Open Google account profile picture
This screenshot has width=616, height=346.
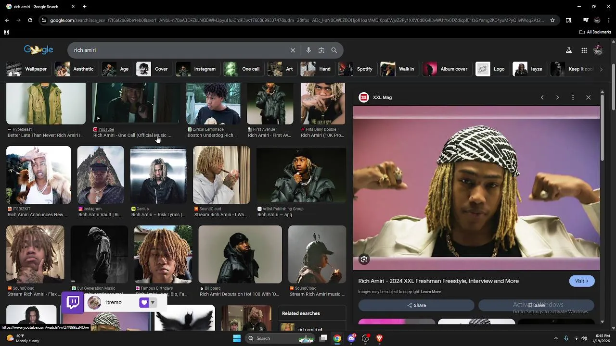coord(598,50)
